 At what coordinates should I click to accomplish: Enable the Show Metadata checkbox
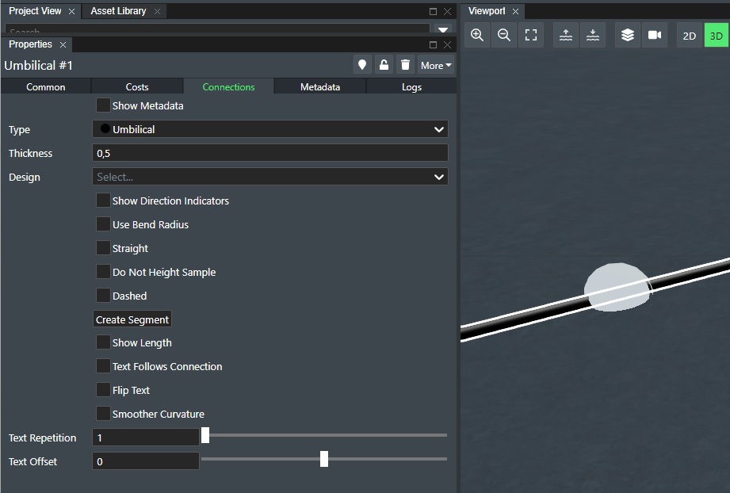103,105
